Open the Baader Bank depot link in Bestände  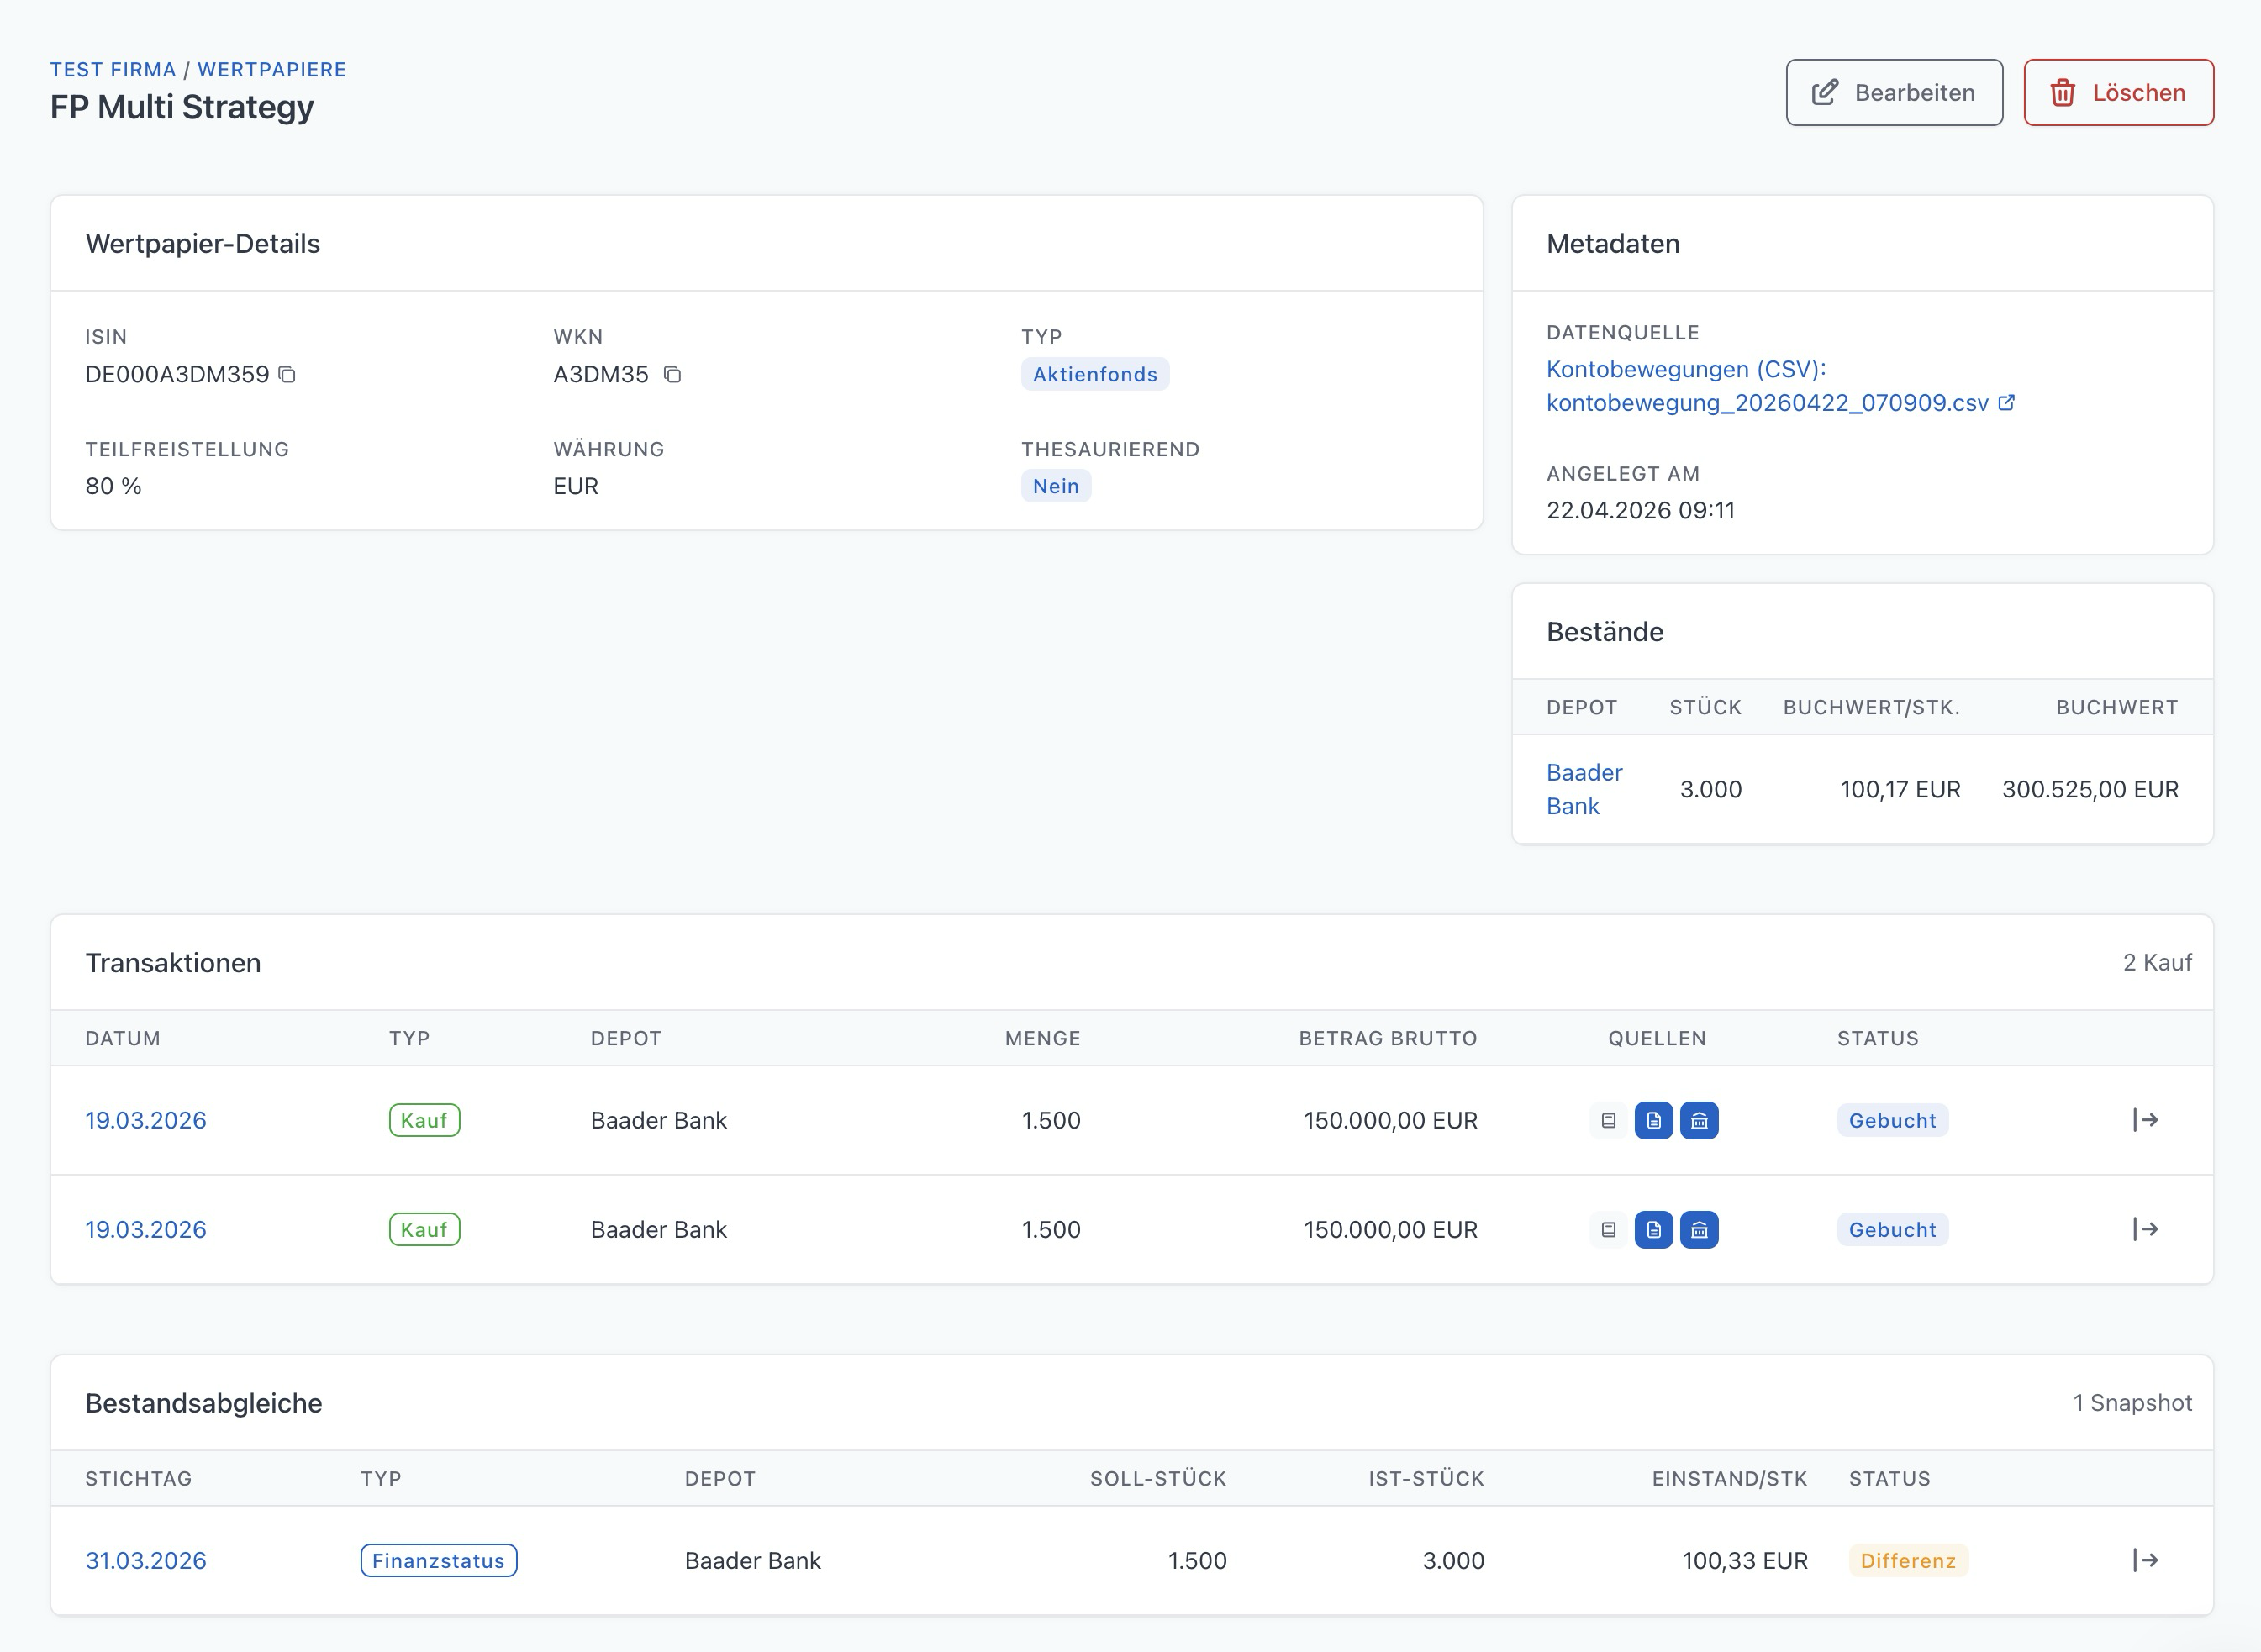(1583, 788)
